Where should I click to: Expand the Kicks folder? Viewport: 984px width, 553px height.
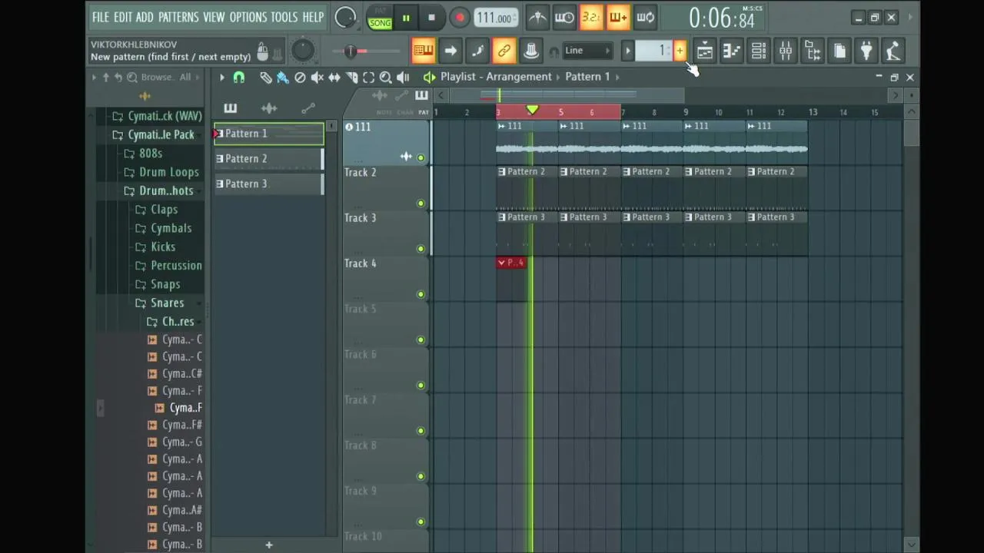[x=163, y=247]
